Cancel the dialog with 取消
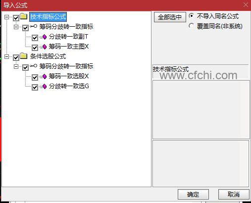The height and width of the screenshot is (203, 251). [x=234, y=194]
